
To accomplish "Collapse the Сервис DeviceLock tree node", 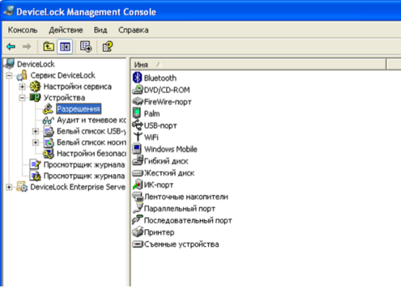I will 8,76.
